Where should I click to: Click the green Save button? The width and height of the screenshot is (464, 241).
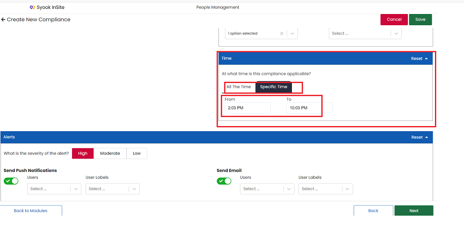[420, 20]
